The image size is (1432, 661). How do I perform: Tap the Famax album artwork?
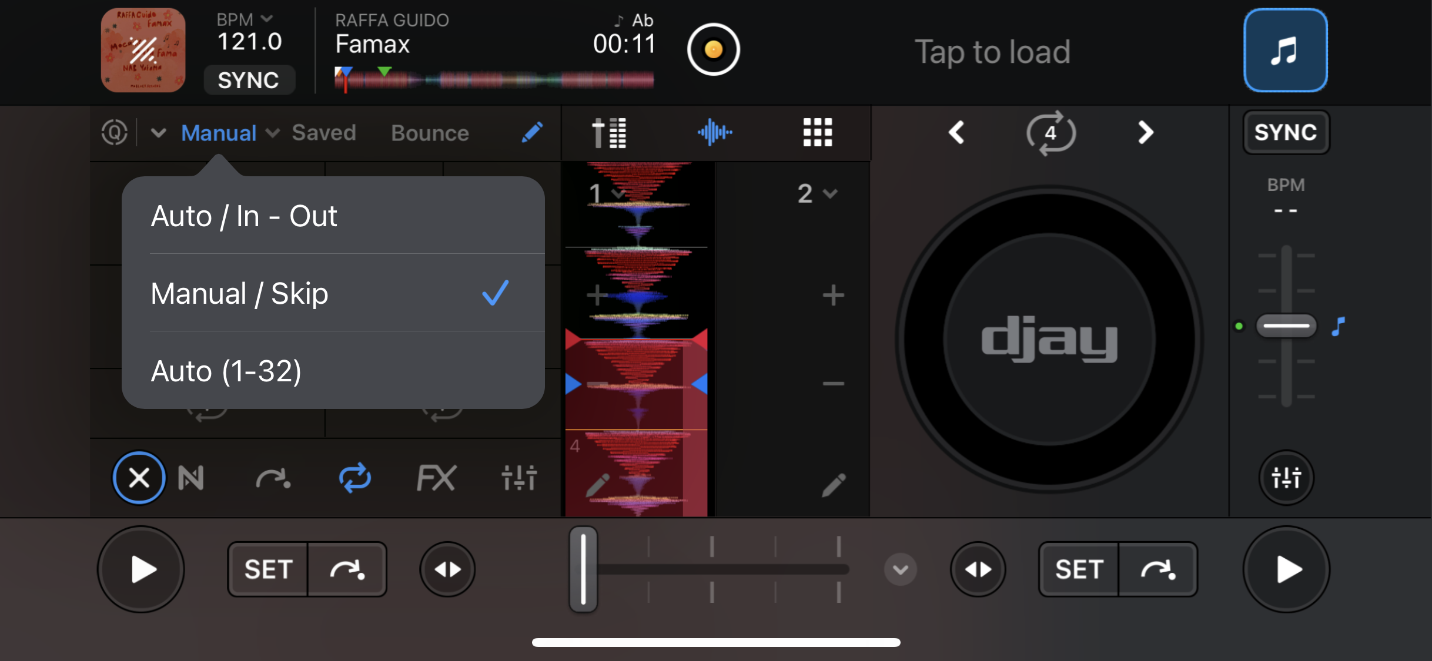[142, 50]
